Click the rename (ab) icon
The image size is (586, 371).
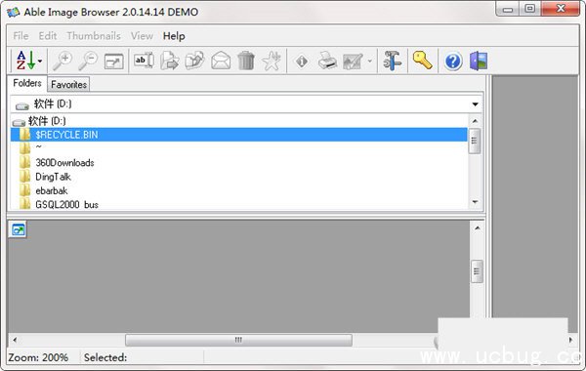144,61
